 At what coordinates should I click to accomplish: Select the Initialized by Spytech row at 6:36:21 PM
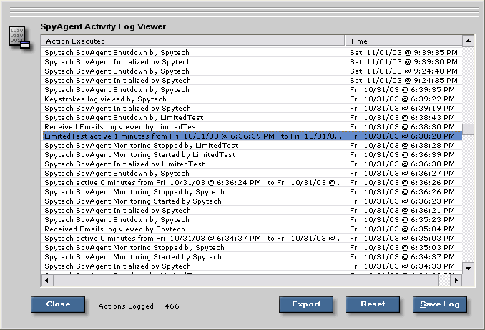252,210
